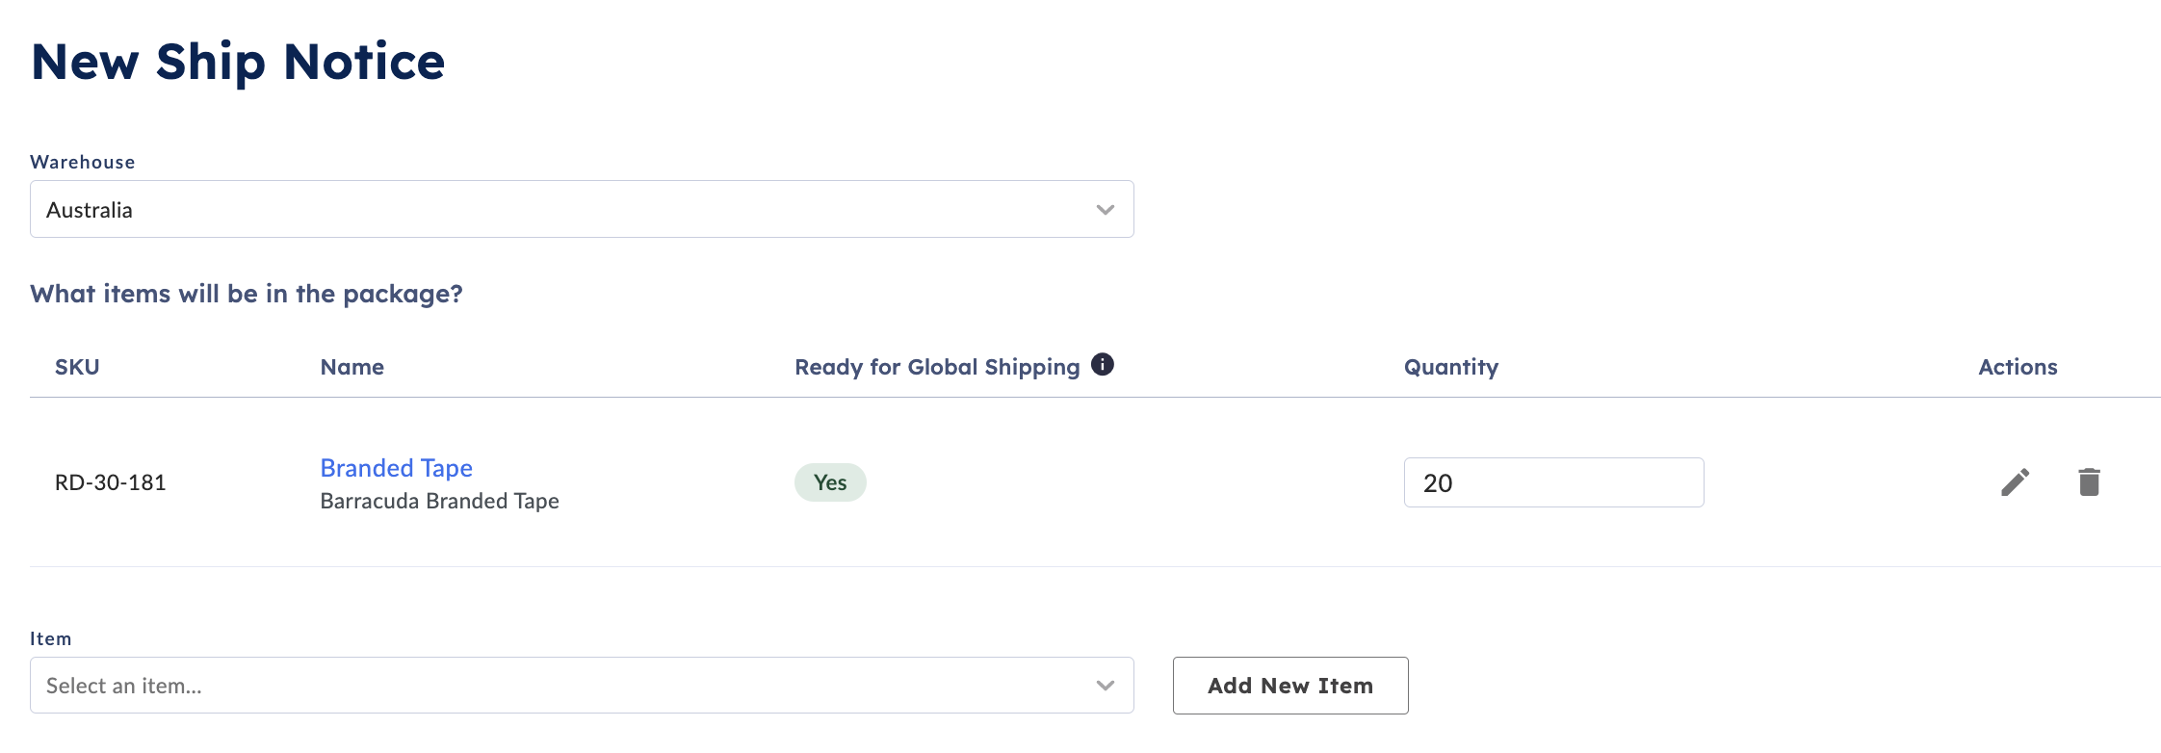Click the SKU column header
This screenshot has width=2161, height=753.
(x=77, y=367)
